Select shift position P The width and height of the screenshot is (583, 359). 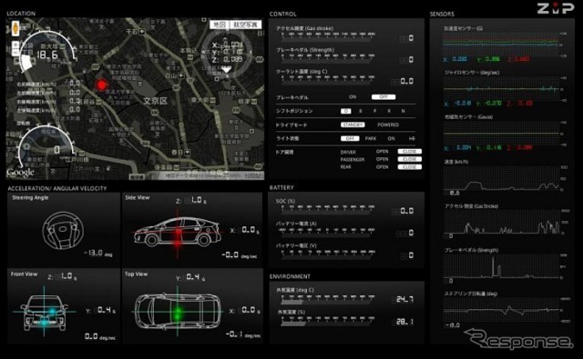pos(374,111)
